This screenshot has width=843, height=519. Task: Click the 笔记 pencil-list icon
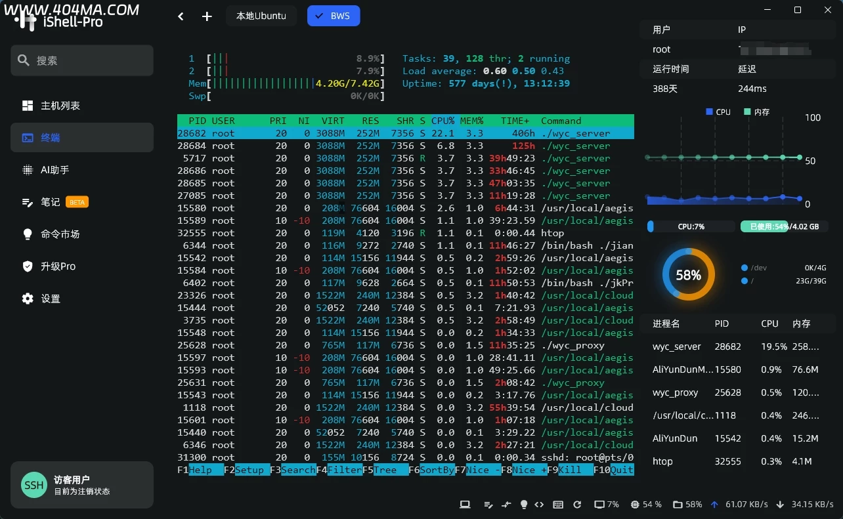(x=28, y=202)
